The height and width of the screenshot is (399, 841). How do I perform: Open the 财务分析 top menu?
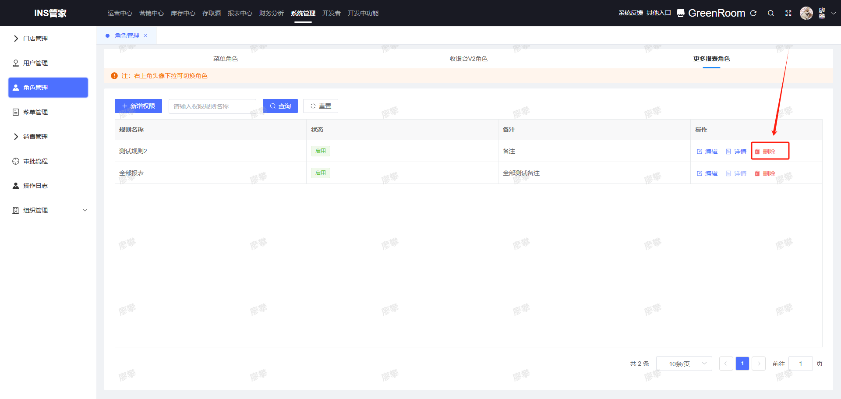point(272,13)
